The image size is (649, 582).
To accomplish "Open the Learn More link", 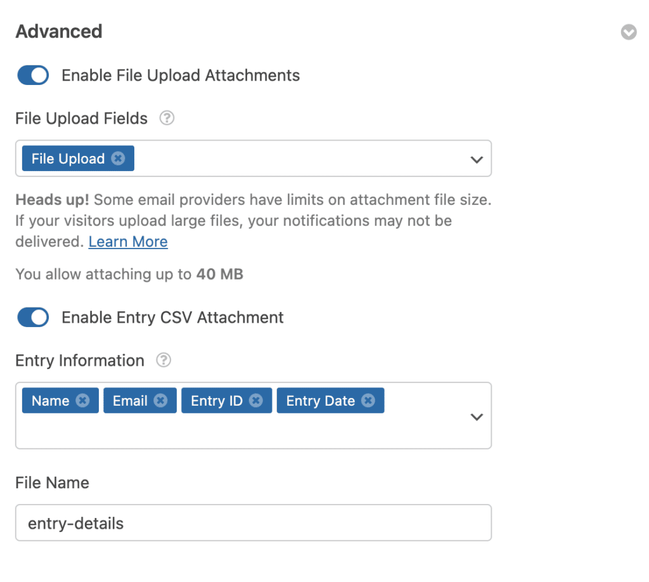I will point(128,242).
